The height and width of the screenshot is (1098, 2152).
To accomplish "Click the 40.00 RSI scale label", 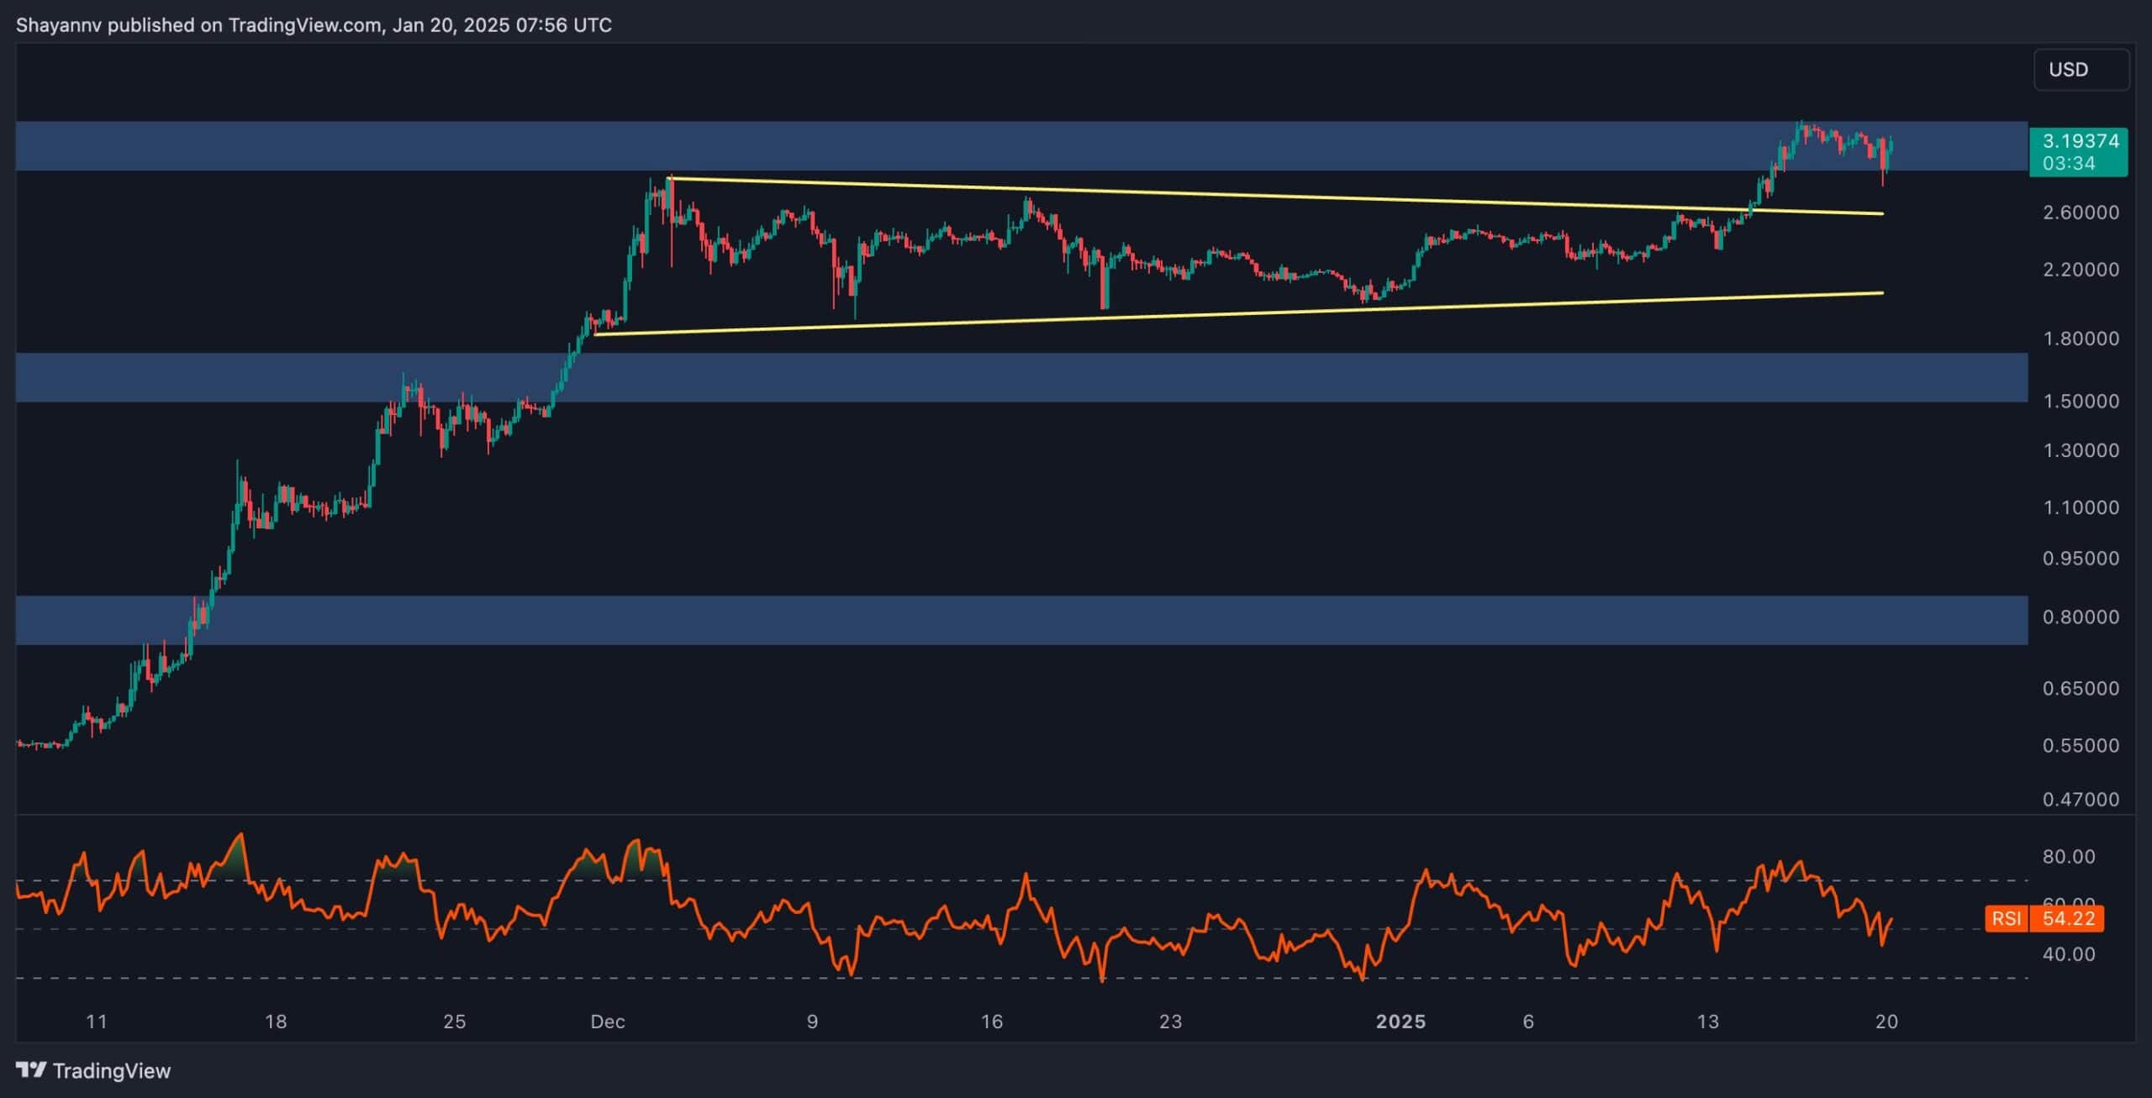I will pyautogui.click(x=2069, y=954).
